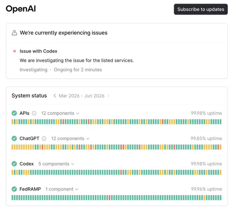The height and width of the screenshot is (213, 234).
Task: Go to next date range with right chevron
Action: (108, 96)
